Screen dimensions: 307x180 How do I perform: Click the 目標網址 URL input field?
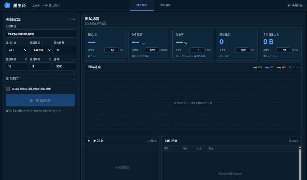(40, 33)
